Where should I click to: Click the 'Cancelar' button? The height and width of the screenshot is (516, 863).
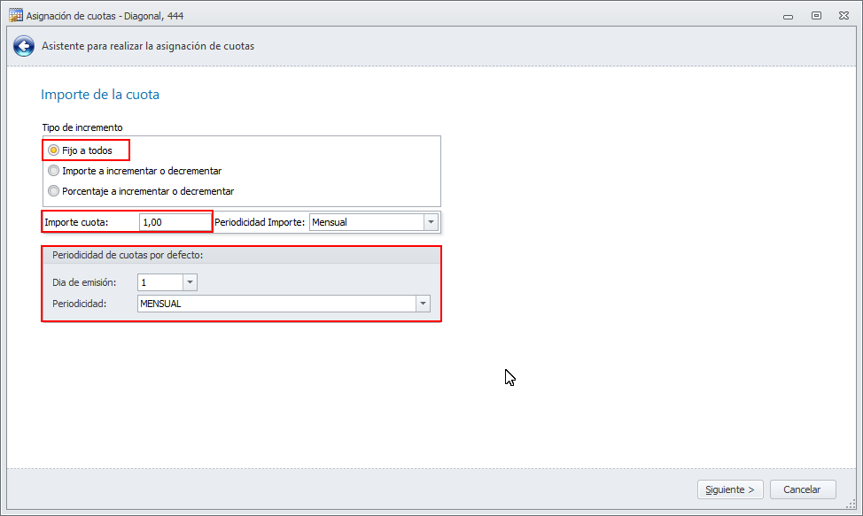pos(803,489)
